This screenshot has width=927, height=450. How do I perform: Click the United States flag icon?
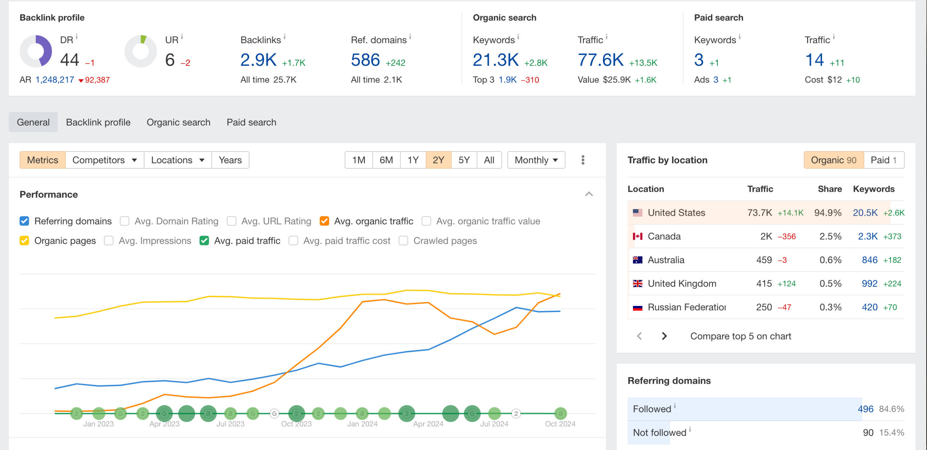tap(637, 213)
